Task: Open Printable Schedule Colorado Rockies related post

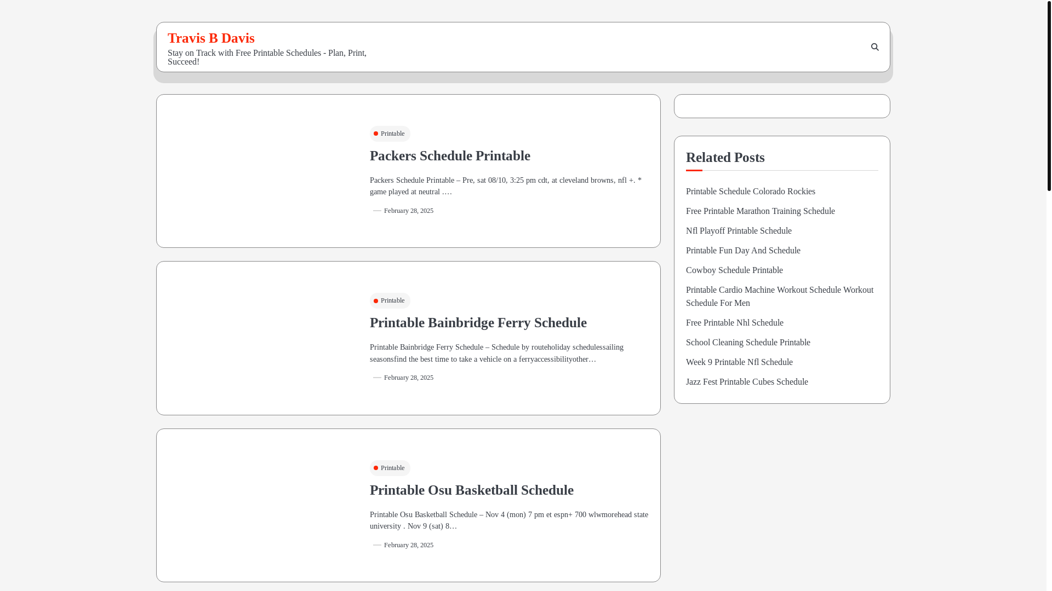Action: pyautogui.click(x=750, y=192)
